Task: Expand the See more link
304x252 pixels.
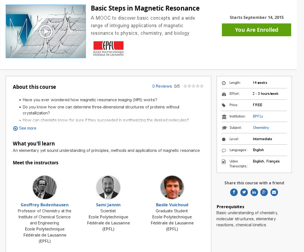Action: [x=24, y=128]
